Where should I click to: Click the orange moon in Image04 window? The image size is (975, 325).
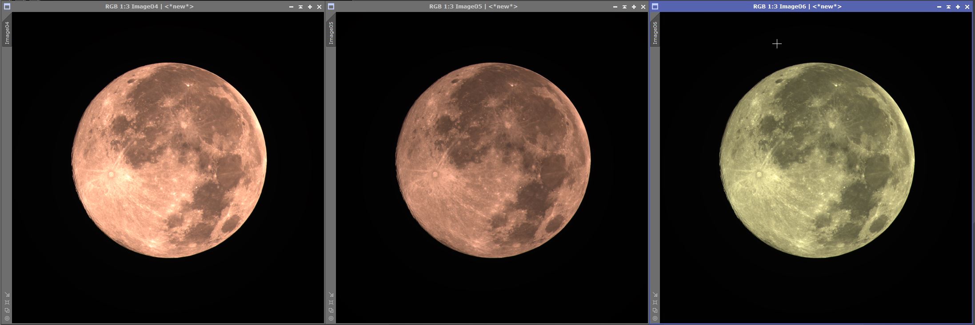tap(169, 160)
